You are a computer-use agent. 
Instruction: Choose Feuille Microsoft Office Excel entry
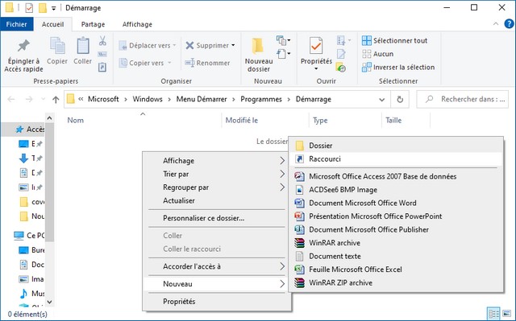[x=396, y=270]
